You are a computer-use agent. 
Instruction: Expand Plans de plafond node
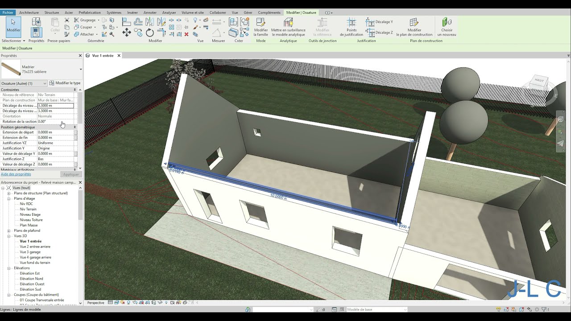pos(9,230)
